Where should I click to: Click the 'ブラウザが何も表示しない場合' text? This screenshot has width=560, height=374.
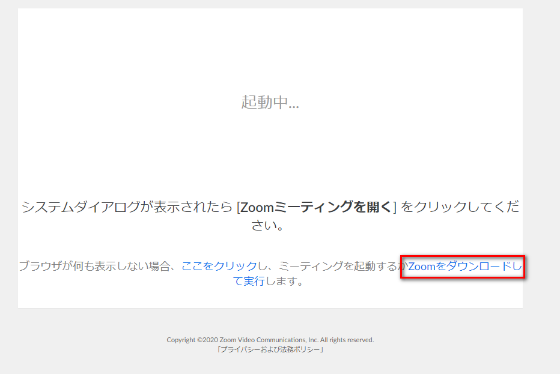(94, 266)
